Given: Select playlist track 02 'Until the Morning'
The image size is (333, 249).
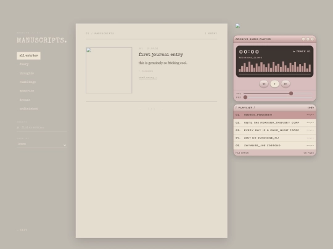Looking at the screenshot, I should 274,122.
